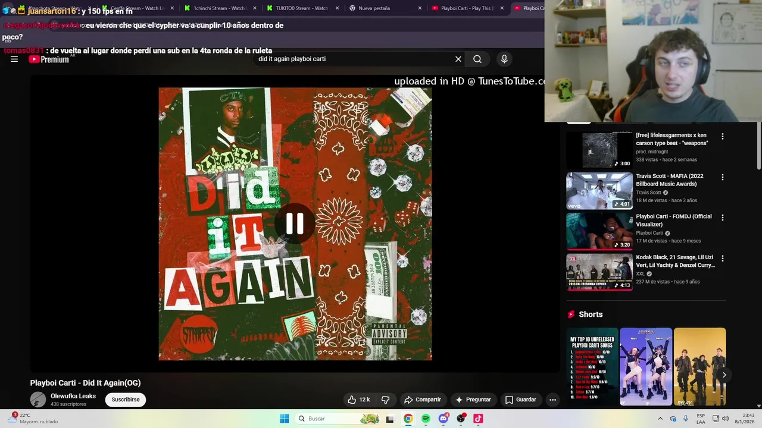The height and width of the screenshot is (428, 762).
Task: Close the 1chinchi Stream tab
Action: point(255,8)
